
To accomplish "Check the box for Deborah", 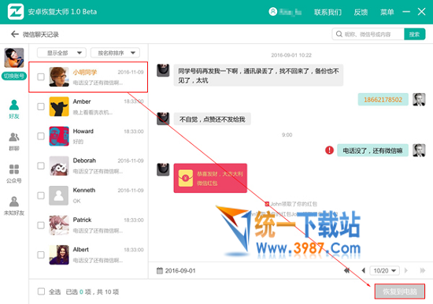I will pos(41,165).
